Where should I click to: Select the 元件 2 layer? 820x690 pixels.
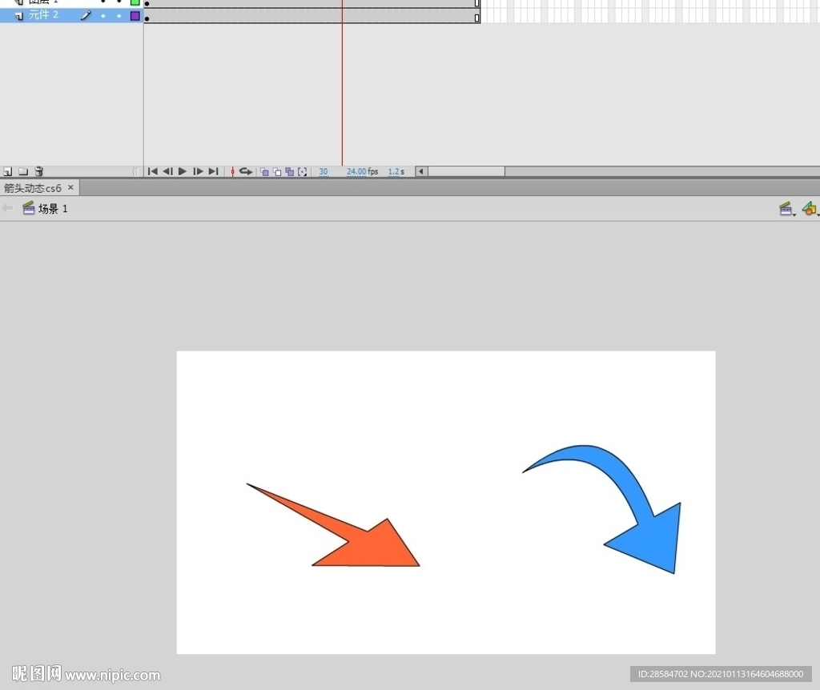[x=44, y=15]
